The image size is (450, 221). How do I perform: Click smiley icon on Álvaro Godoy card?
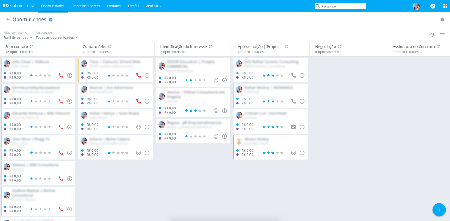[294, 153]
